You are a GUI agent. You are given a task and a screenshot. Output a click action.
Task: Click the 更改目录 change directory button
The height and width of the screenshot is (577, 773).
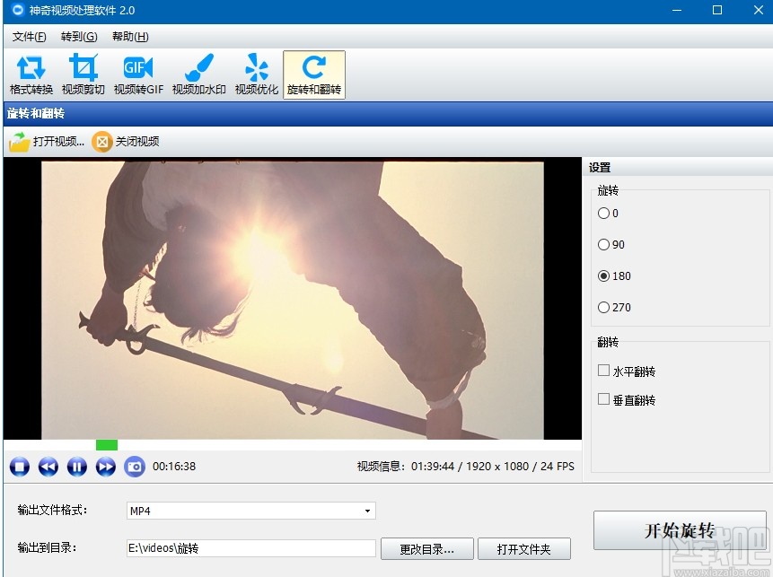[428, 548]
